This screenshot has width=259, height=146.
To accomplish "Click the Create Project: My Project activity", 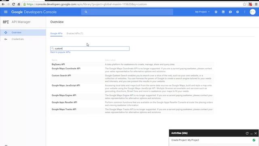I will 185,140.
